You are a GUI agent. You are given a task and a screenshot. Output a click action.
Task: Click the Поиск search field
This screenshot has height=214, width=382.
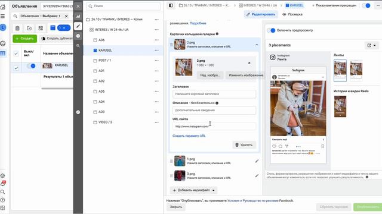[x=124, y=6]
